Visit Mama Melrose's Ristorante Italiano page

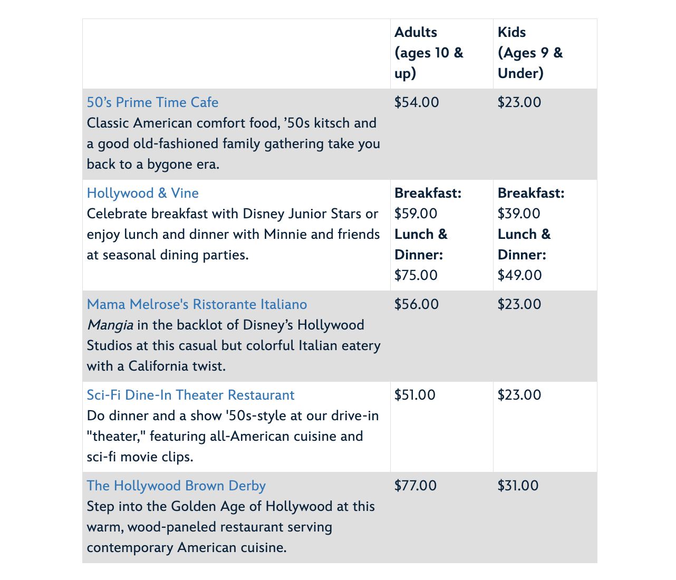click(197, 304)
